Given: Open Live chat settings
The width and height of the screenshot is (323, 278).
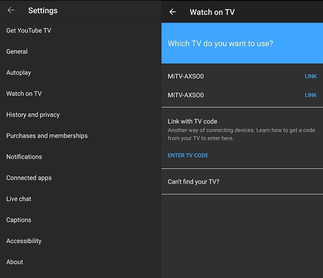Looking at the screenshot, I should [x=81, y=199].
